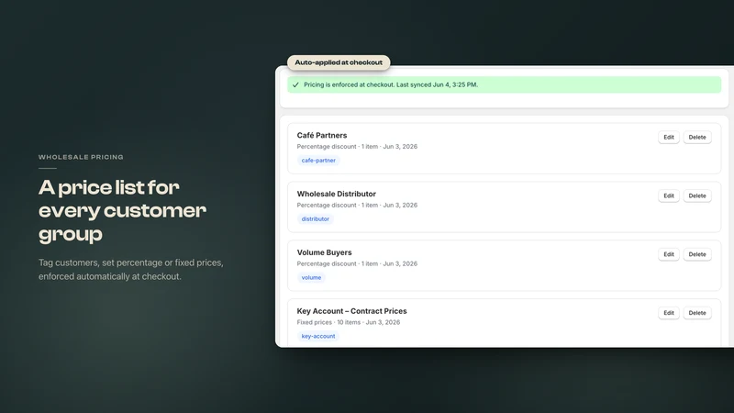Edit the Wholesale Distributor price list
This screenshot has width=734, height=413.
point(669,195)
